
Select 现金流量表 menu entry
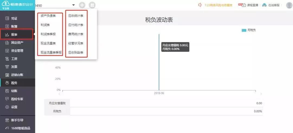pyautogui.click(x=48, y=43)
